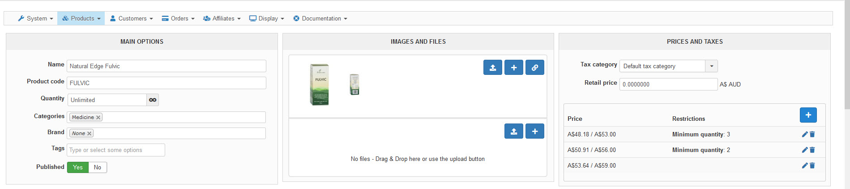
Task: Set Published to No
Action: pos(98,167)
